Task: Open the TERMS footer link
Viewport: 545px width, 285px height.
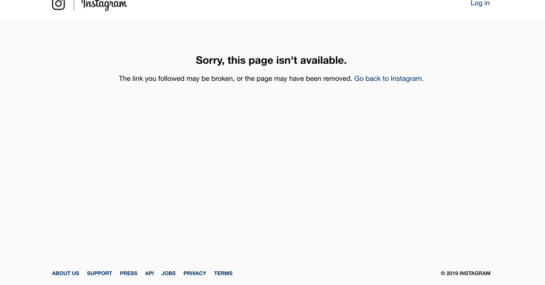Action: pos(223,273)
